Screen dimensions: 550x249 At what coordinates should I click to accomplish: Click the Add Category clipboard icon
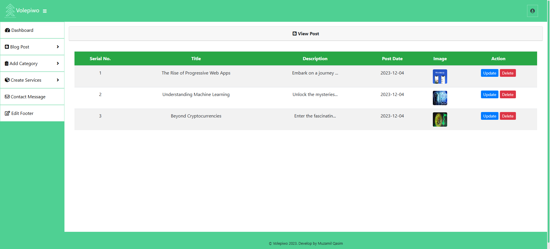(x=7, y=64)
